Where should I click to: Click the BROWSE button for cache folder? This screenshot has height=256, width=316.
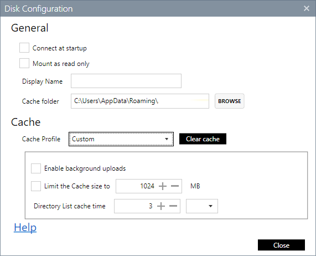[x=230, y=101]
